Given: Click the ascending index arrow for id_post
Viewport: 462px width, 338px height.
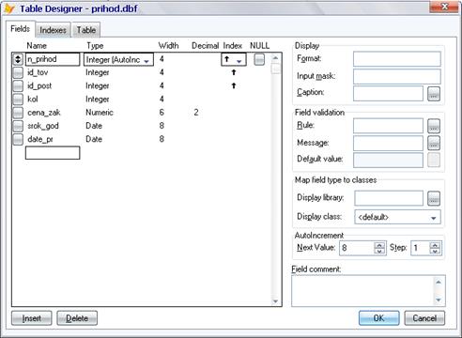Looking at the screenshot, I should [234, 85].
